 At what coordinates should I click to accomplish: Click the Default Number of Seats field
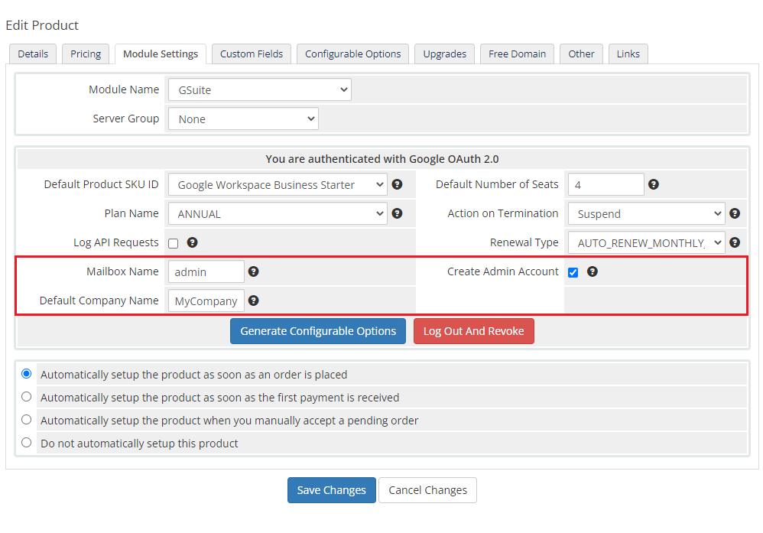[606, 184]
